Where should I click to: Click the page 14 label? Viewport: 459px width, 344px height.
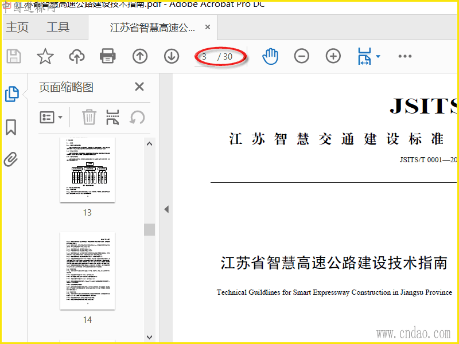tap(87, 320)
